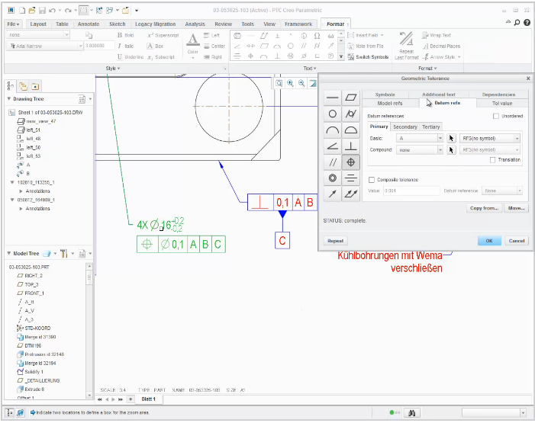This screenshot has height=423, width=535.
Task: Select left_51 view in Drawing Tree
Action: coord(33,130)
